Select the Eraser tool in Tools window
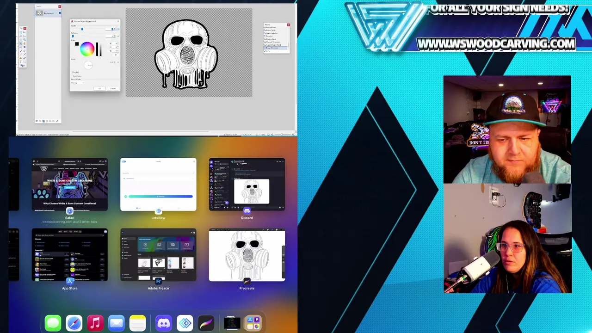Screen dimensions: 592x333 25,51
